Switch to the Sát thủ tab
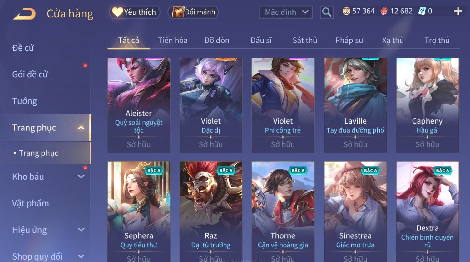470x262 pixels. pos(305,40)
